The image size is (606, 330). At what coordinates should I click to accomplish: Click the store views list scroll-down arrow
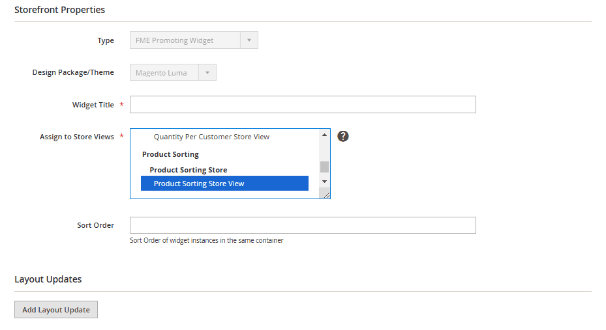point(324,182)
